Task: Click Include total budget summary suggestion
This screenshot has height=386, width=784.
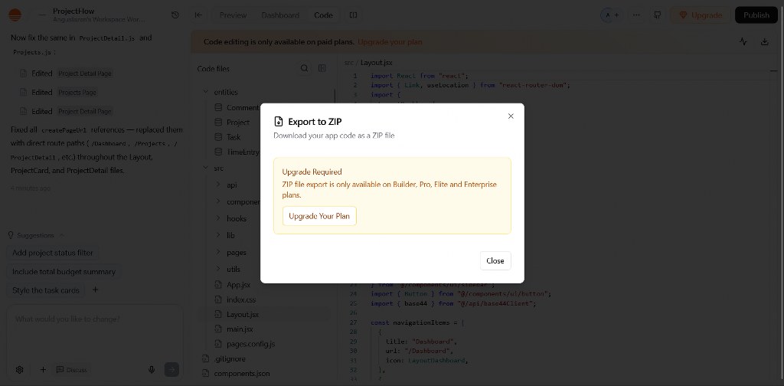Action: (64, 271)
